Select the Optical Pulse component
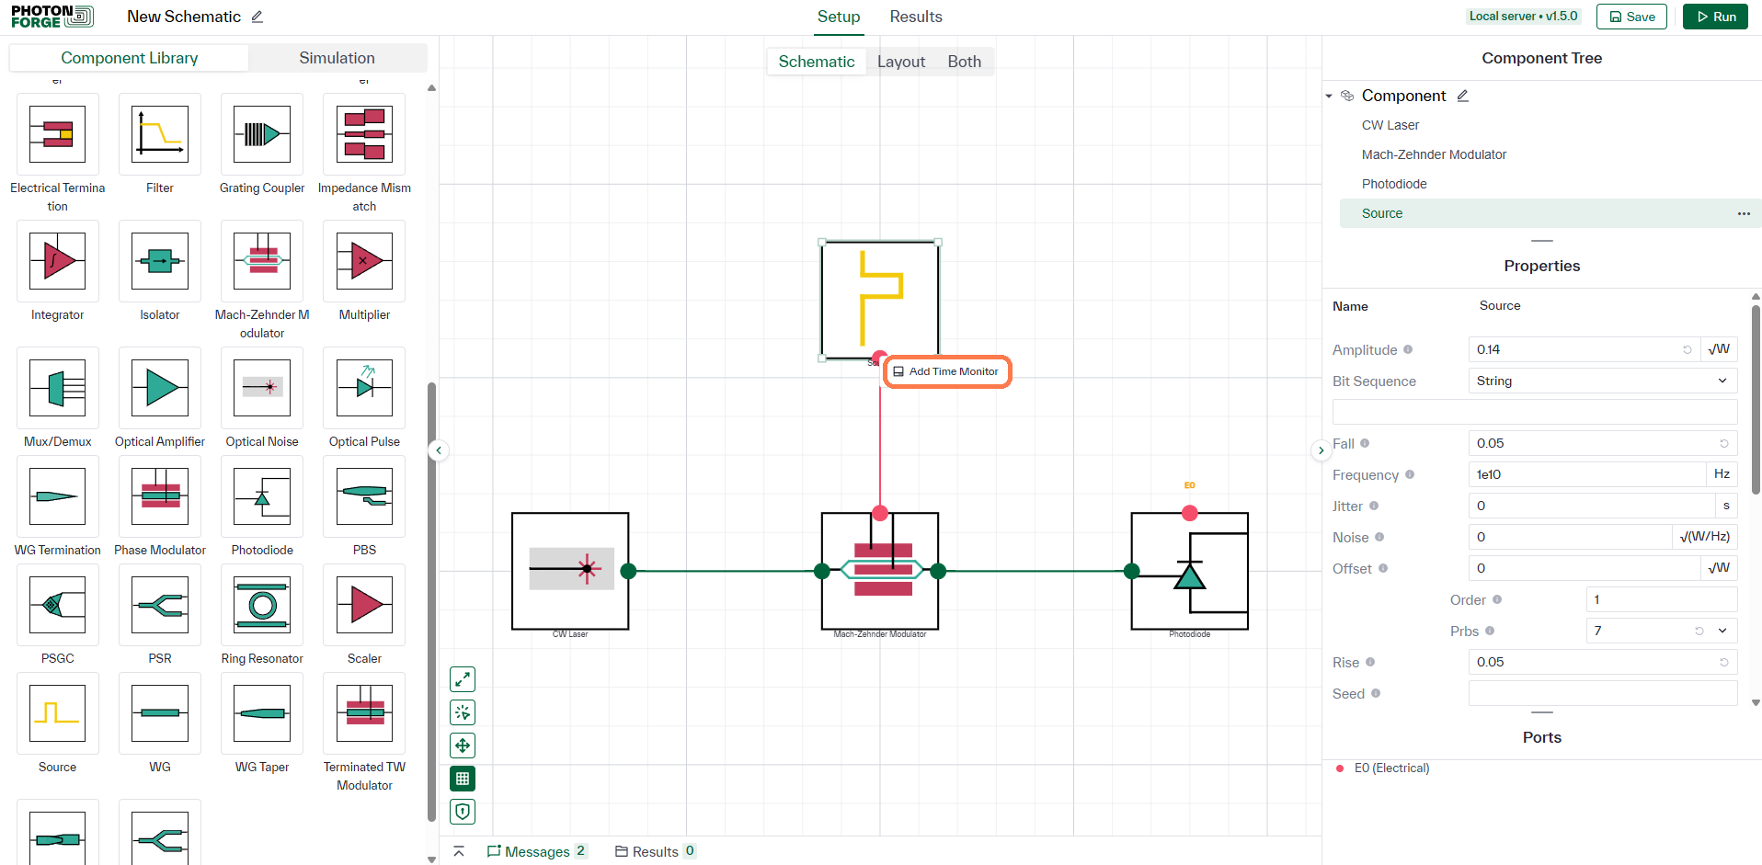The width and height of the screenshot is (1762, 865). coord(364,389)
